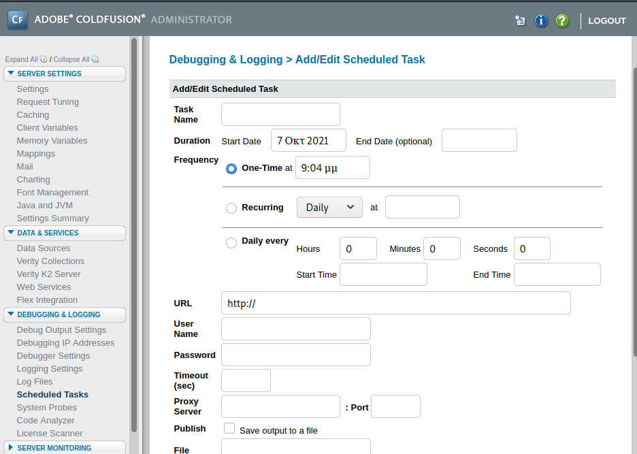Open Mappings page
The height and width of the screenshot is (454, 637).
coord(36,154)
